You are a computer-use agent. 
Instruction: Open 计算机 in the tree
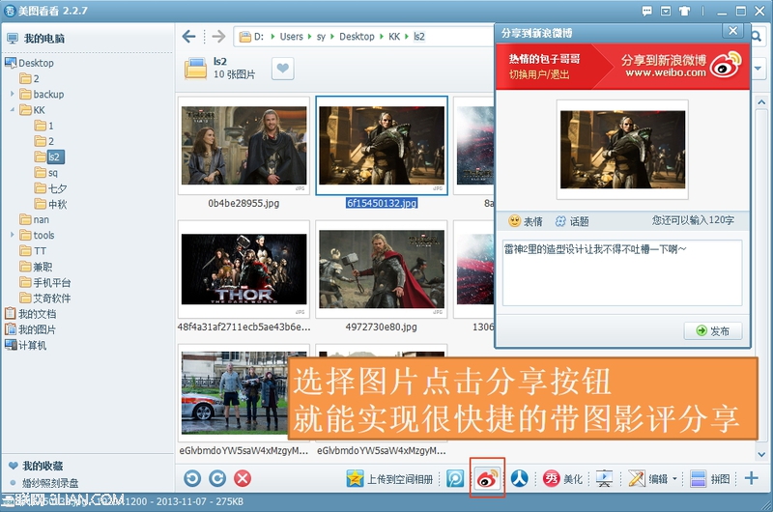[26, 345]
